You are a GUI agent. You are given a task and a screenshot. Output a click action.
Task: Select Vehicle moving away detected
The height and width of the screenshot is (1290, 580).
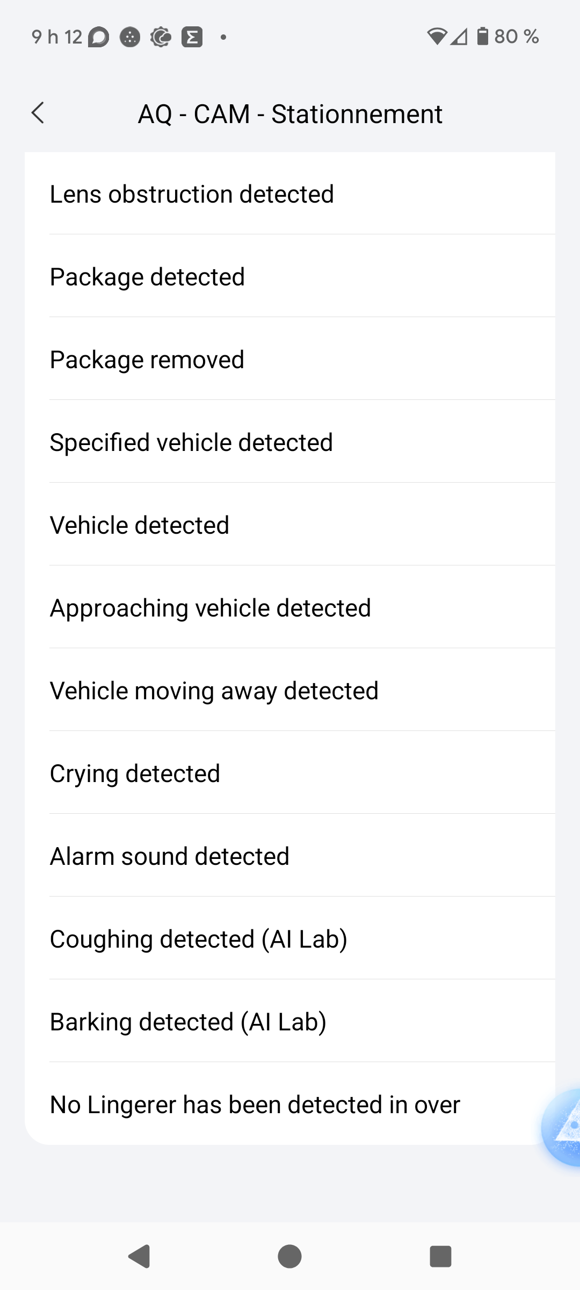click(x=290, y=691)
